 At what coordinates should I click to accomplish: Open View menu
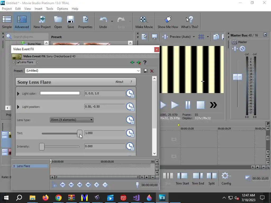(x=28, y=9)
